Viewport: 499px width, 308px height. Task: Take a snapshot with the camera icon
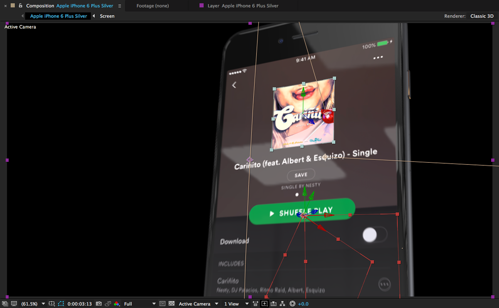pos(99,304)
